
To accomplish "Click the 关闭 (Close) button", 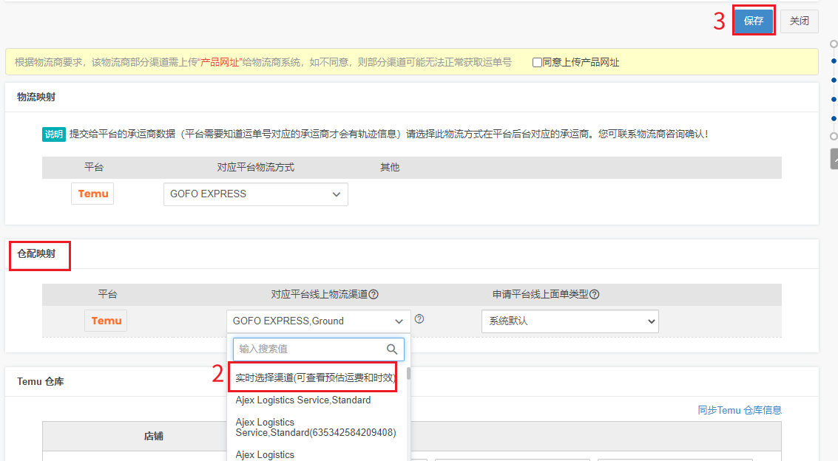I will [x=799, y=21].
